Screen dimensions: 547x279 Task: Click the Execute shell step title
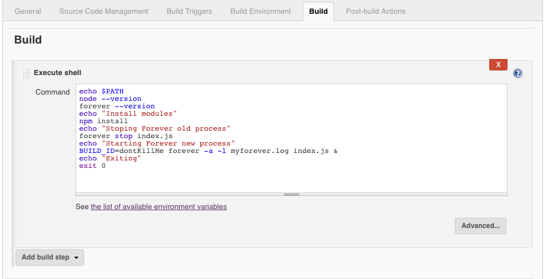57,73
